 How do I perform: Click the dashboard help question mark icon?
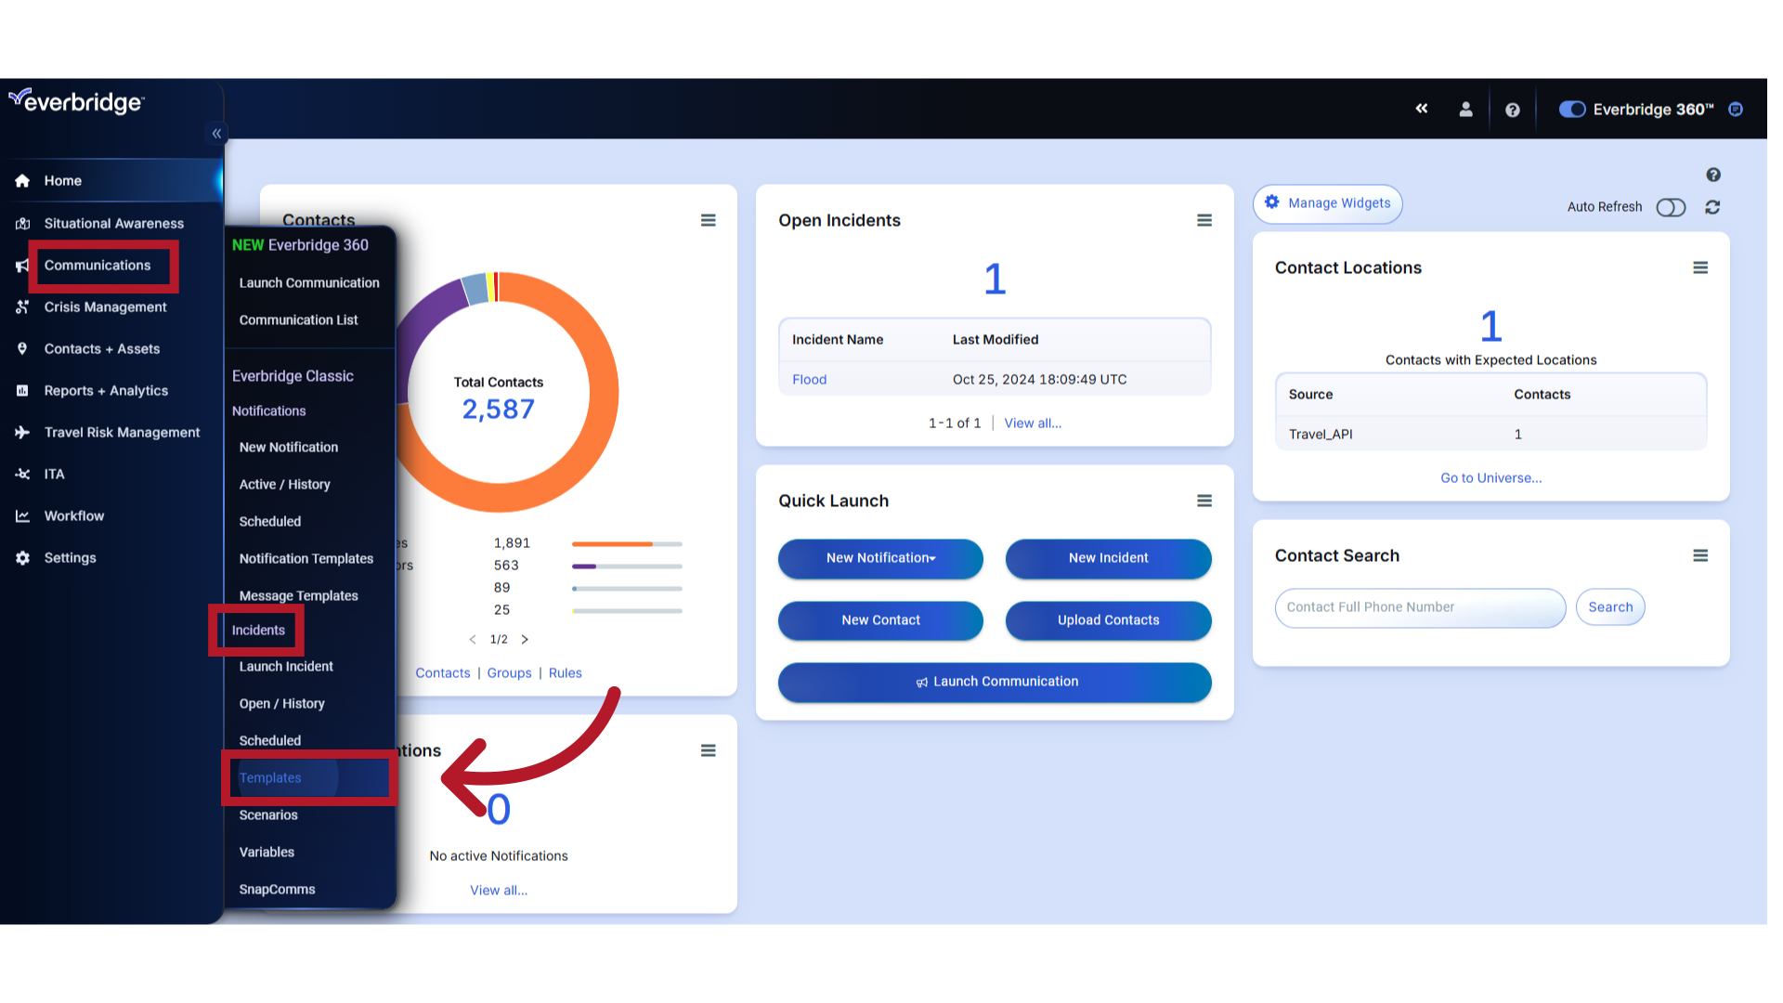pos(1713,175)
